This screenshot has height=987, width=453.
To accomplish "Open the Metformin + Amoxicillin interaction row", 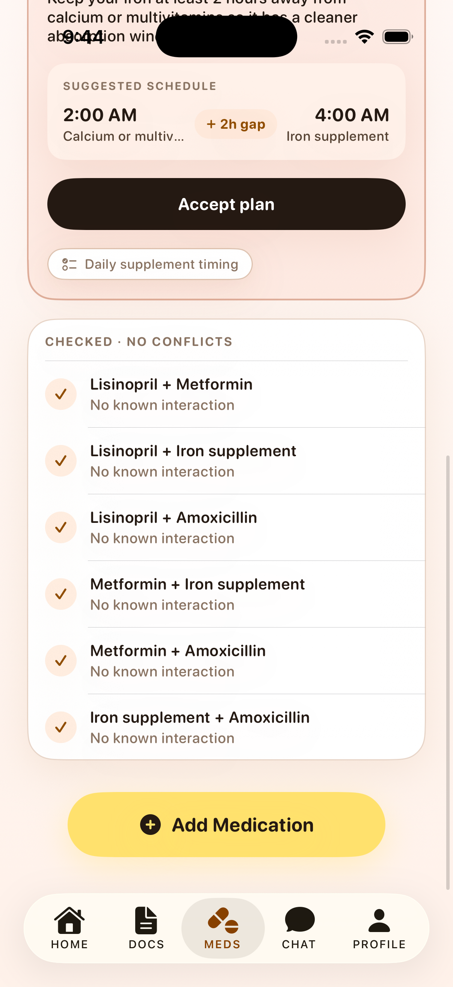I will pyautogui.click(x=230, y=661).
